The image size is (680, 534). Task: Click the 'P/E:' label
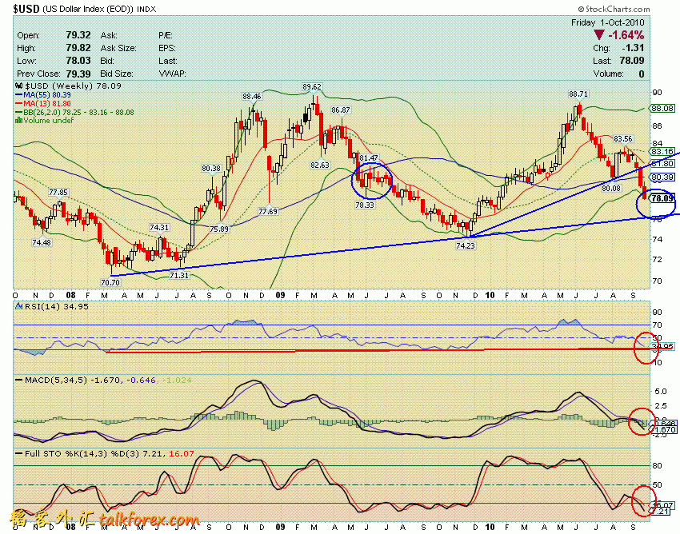click(166, 35)
